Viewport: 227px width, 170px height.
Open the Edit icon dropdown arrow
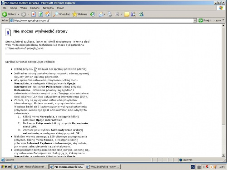[x=122, y=14]
